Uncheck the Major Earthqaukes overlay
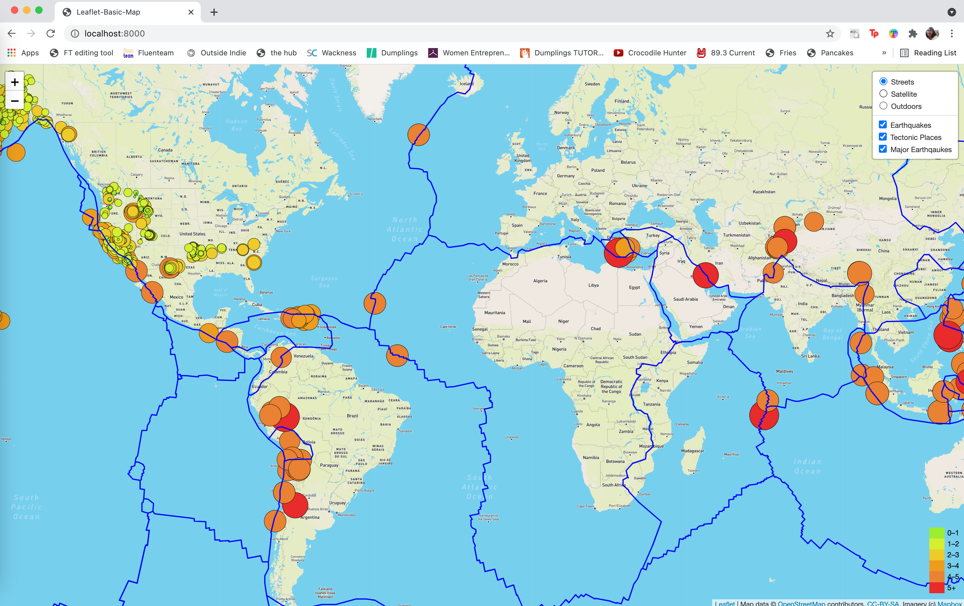The image size is (964, 606). 883,149
